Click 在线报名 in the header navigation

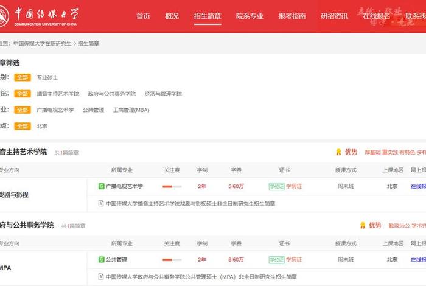[x=377, y=16]
